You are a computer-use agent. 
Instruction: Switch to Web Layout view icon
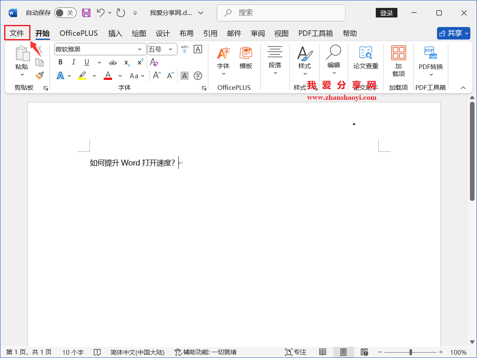coord(364,352)
